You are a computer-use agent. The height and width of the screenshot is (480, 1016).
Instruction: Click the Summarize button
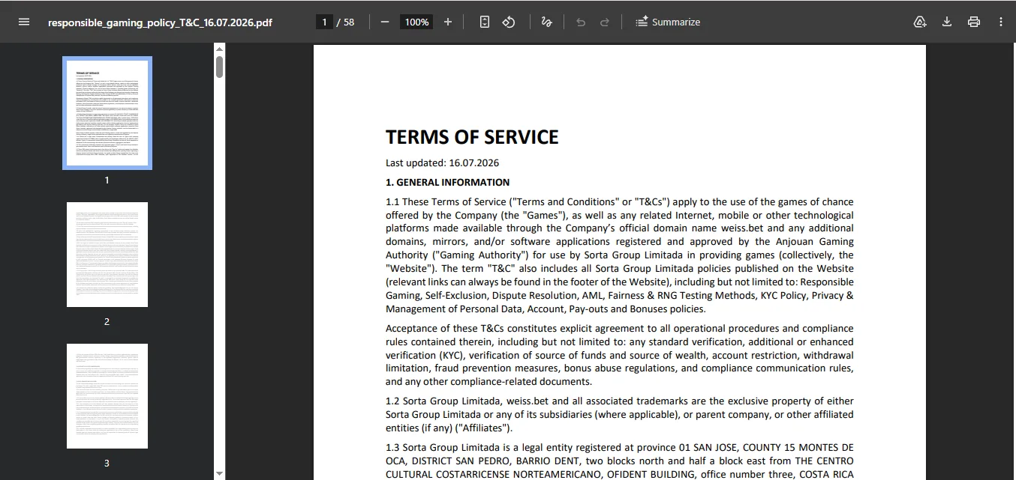click(668, 22)
